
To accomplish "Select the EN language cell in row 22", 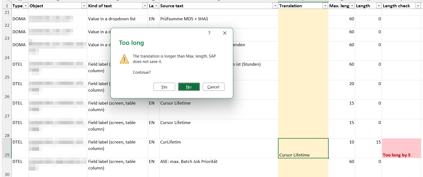I will (x=153, y=22).
